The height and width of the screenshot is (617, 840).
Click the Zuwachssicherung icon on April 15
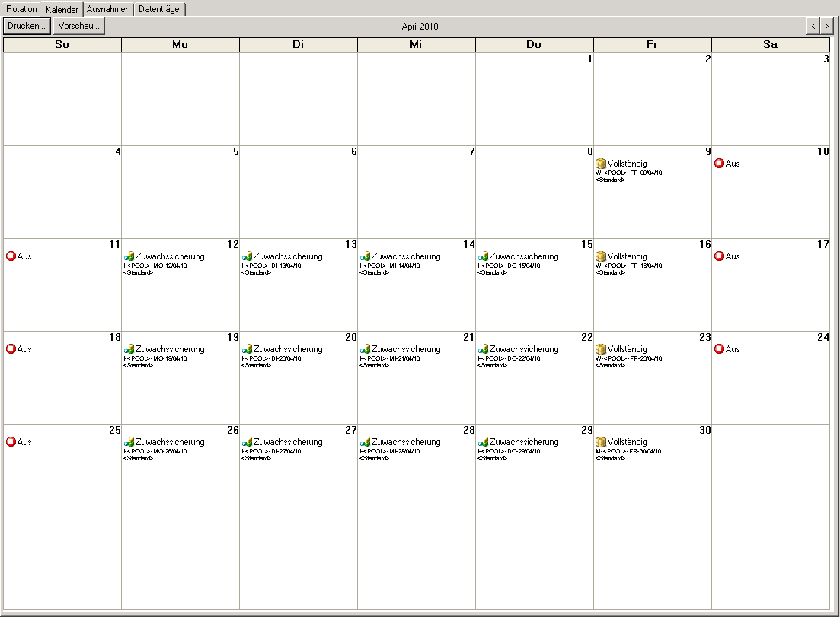click(482, 256)
